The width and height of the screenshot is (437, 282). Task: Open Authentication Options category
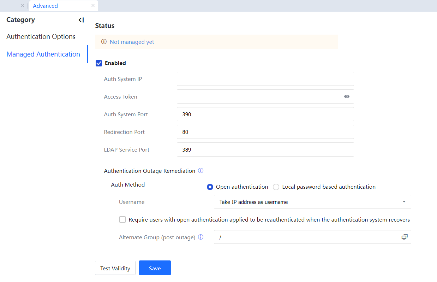41,37
